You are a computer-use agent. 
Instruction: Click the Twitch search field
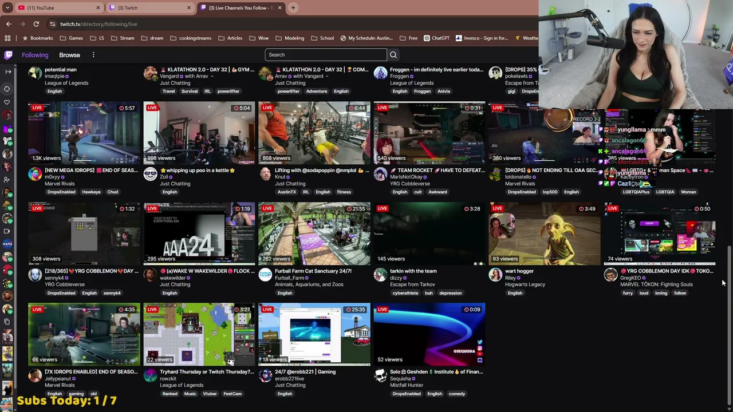326,55
